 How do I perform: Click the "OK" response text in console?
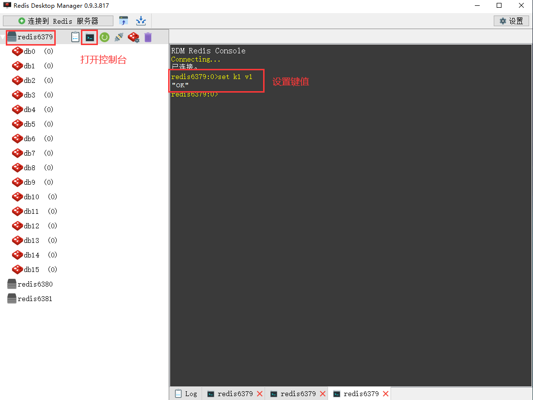180,85
